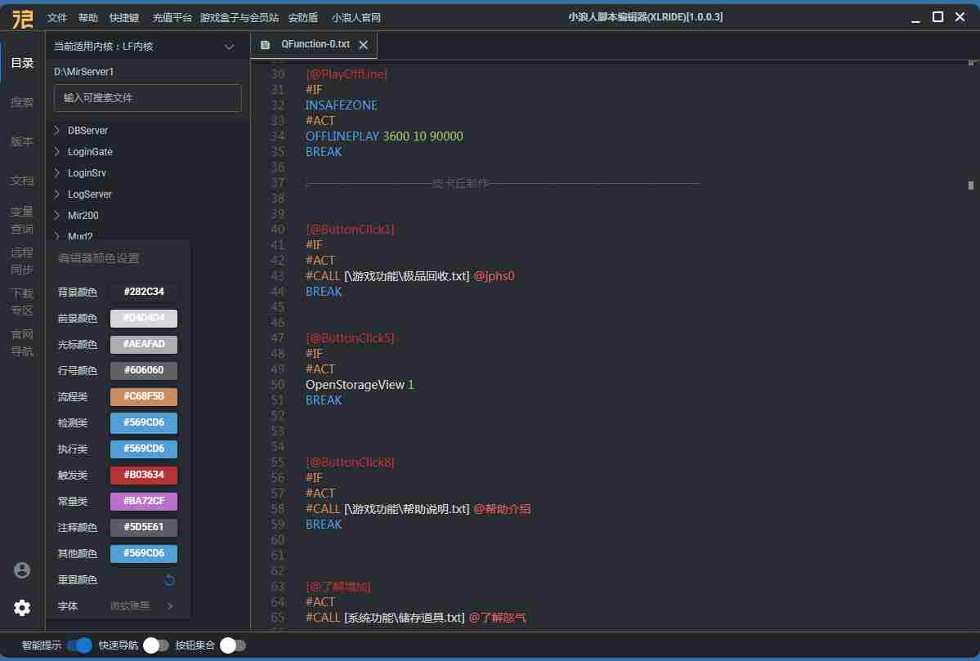Open the 版本 sidebar panel
Viewport: 980px width, 661px height.
22,141
